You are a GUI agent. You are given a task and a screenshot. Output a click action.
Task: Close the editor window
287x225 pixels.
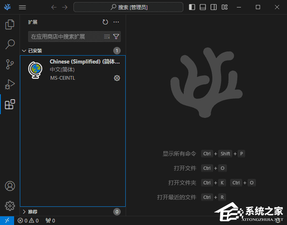point(277,7)
